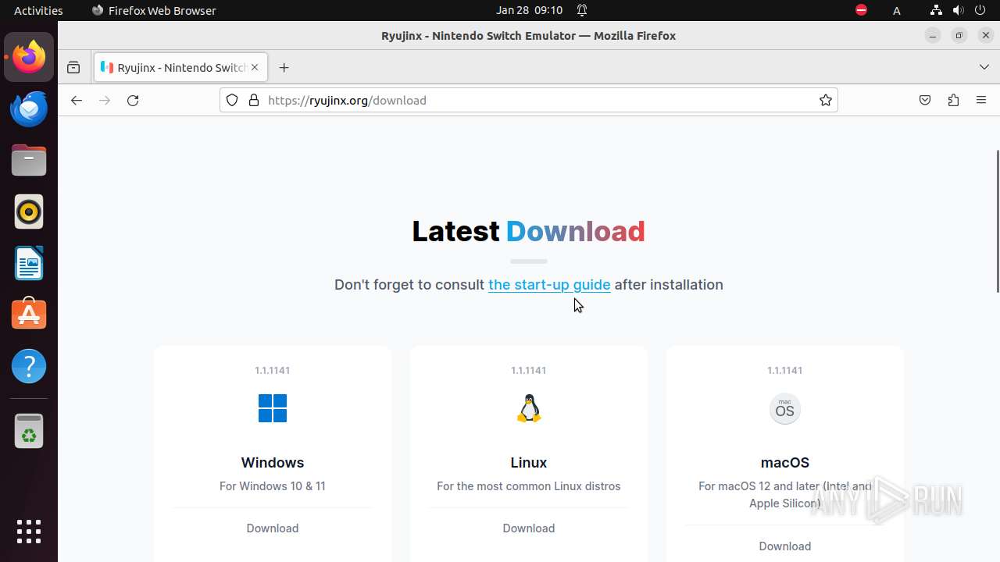
Task: Click the Linux Tux penguin icon
Action: tap(529, 408)
